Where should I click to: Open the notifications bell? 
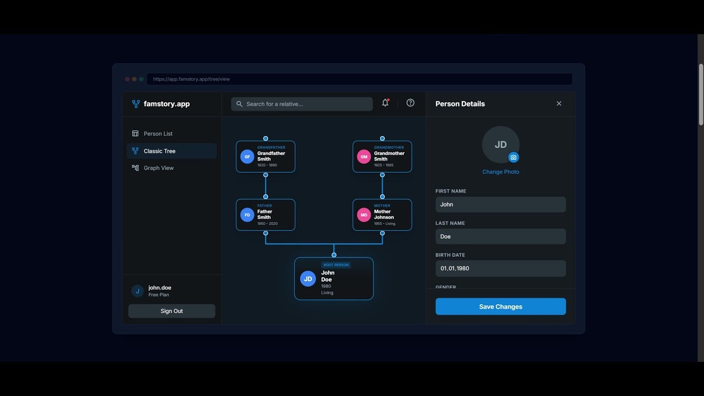click(385, 103)
